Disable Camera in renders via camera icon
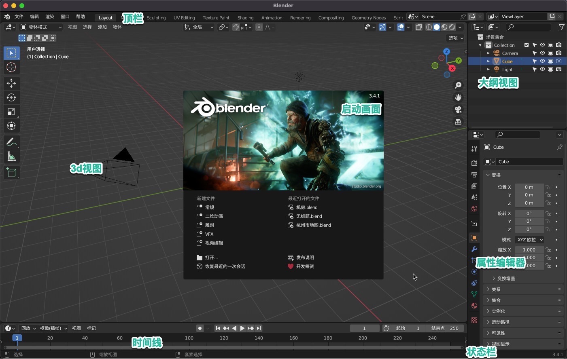The height and width of the screenshot is (359, 567). (559, 53)
